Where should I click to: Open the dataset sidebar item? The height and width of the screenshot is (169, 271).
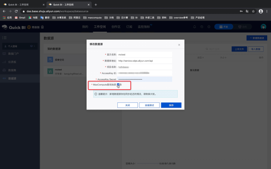click(20, 70)
